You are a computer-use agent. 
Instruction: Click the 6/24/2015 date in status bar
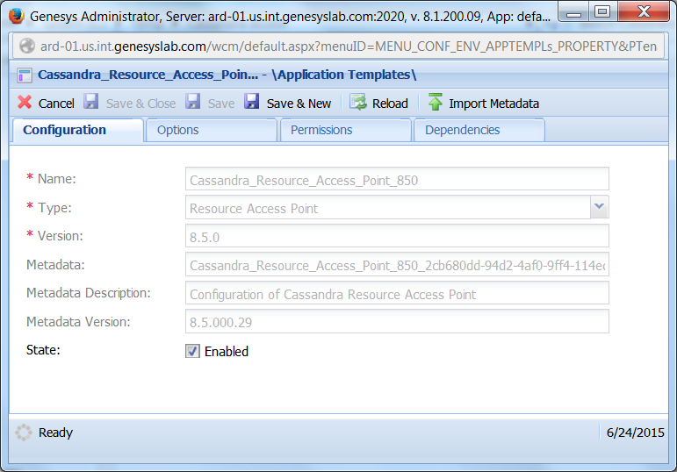click(x=635, y=433)
